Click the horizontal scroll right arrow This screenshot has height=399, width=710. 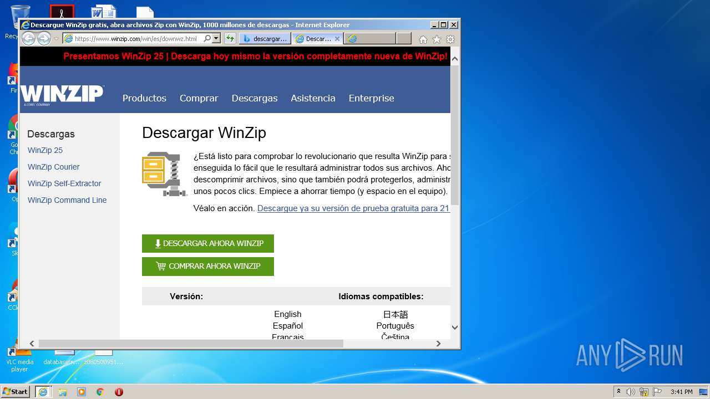point(438,344)
